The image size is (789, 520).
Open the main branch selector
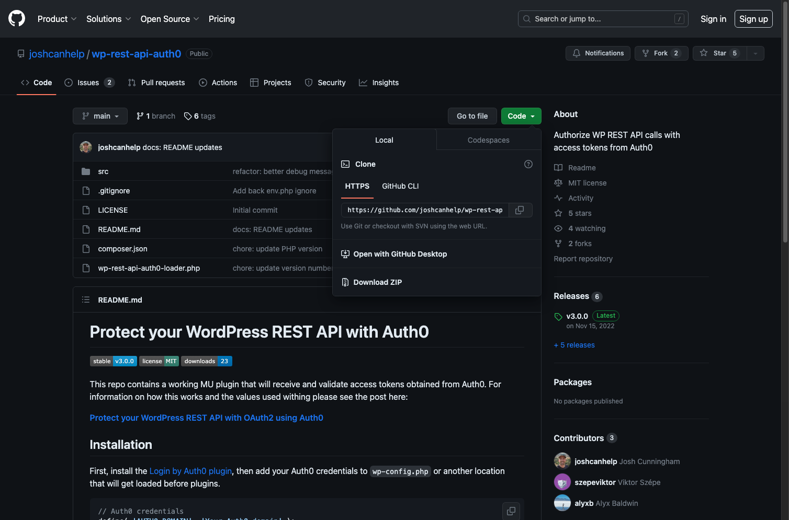click(100, 116)
